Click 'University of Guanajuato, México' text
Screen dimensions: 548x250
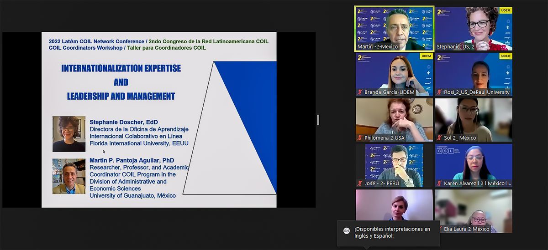[132, 195]
